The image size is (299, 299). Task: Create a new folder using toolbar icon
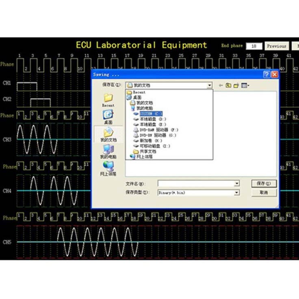[236, 85]
